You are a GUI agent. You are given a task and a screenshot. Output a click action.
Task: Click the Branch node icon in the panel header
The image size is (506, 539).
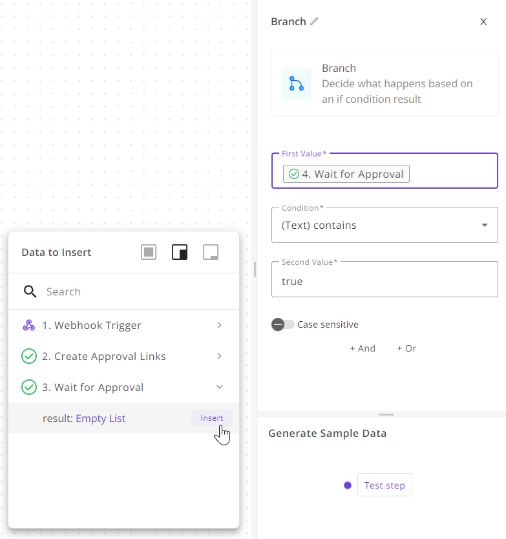pos(296,83)
